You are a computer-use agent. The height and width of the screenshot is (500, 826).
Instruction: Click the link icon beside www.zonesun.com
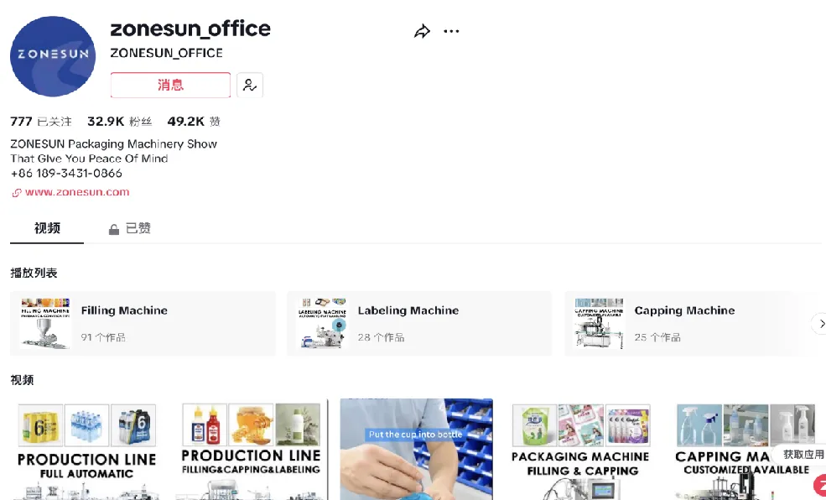click(x=17, y=193)
